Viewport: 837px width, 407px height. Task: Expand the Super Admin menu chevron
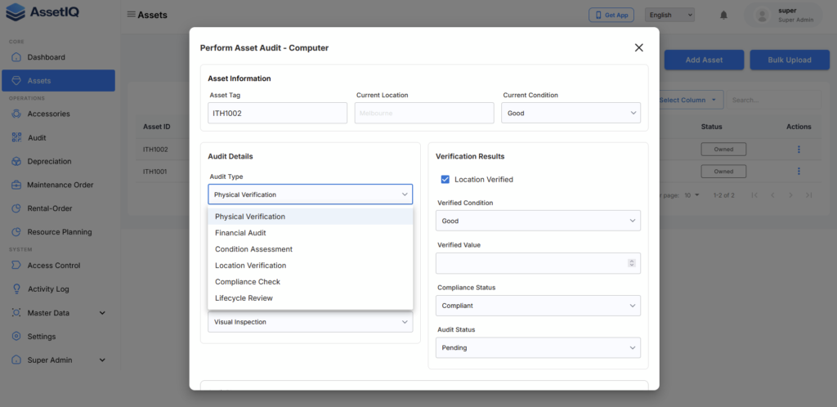102,360
